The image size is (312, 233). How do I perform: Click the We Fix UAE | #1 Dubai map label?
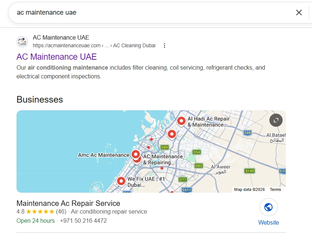[x=146, y=182]
